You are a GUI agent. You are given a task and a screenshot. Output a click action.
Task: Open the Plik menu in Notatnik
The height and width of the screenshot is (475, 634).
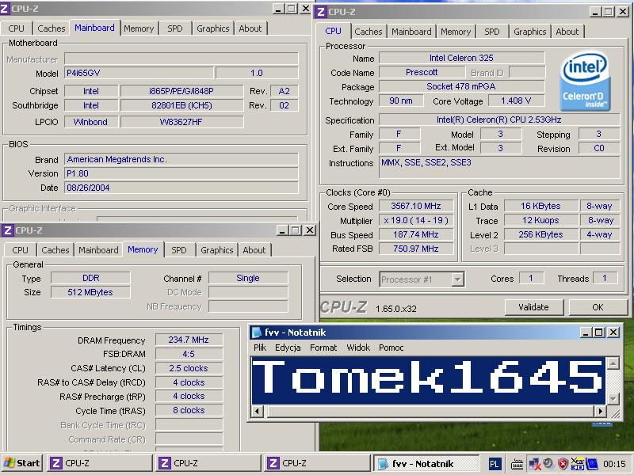[x=260, y=348]
